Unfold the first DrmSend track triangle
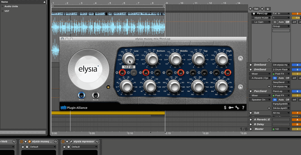Screen dimensions: 301x155 pos(251,65)
